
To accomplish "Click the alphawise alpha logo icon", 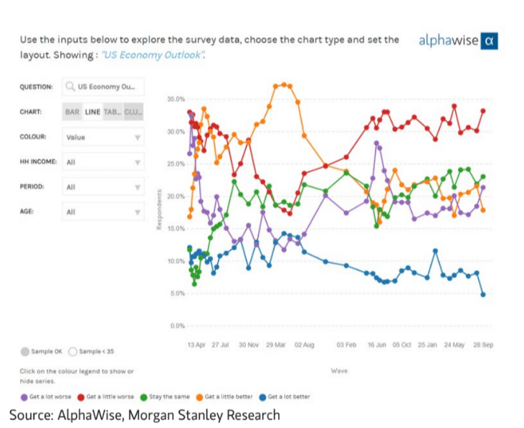I will [x=489, y=41].
